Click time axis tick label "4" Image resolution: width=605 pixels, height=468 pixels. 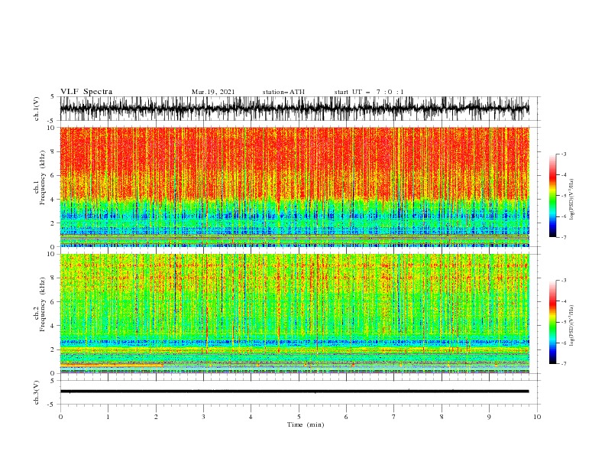point(251,417)
